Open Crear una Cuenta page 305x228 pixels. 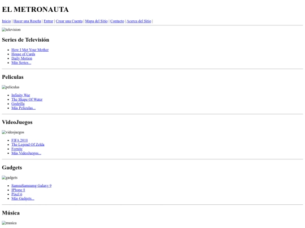coord(69,21)
